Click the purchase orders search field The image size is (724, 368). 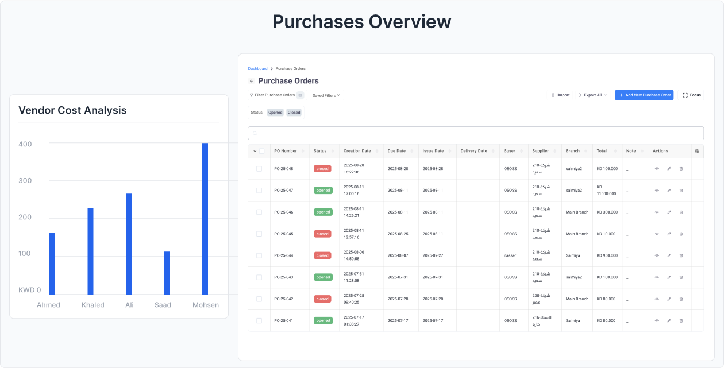click(475, 133)
